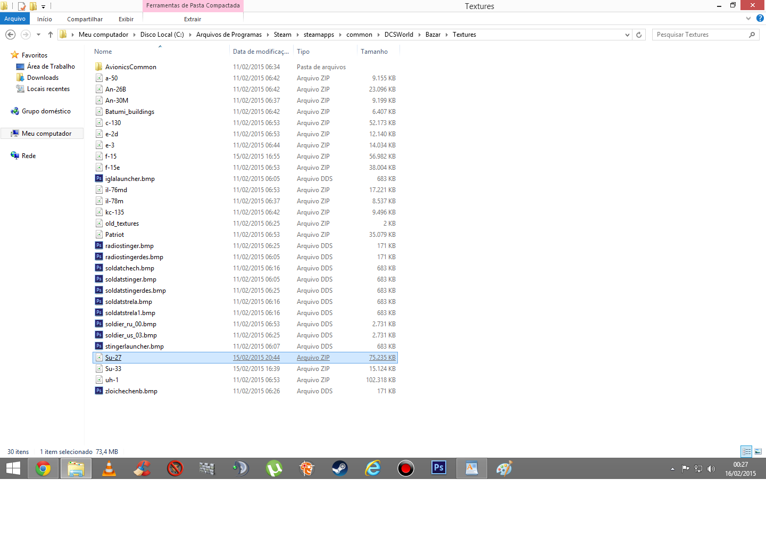
Task: Click the Back navigation arrow
Action: [10, 35]
